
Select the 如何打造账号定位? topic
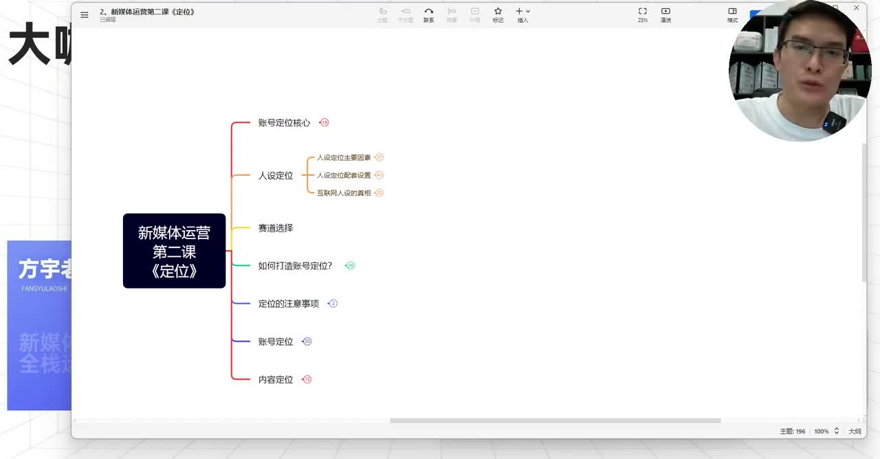(x=295, y=265)
